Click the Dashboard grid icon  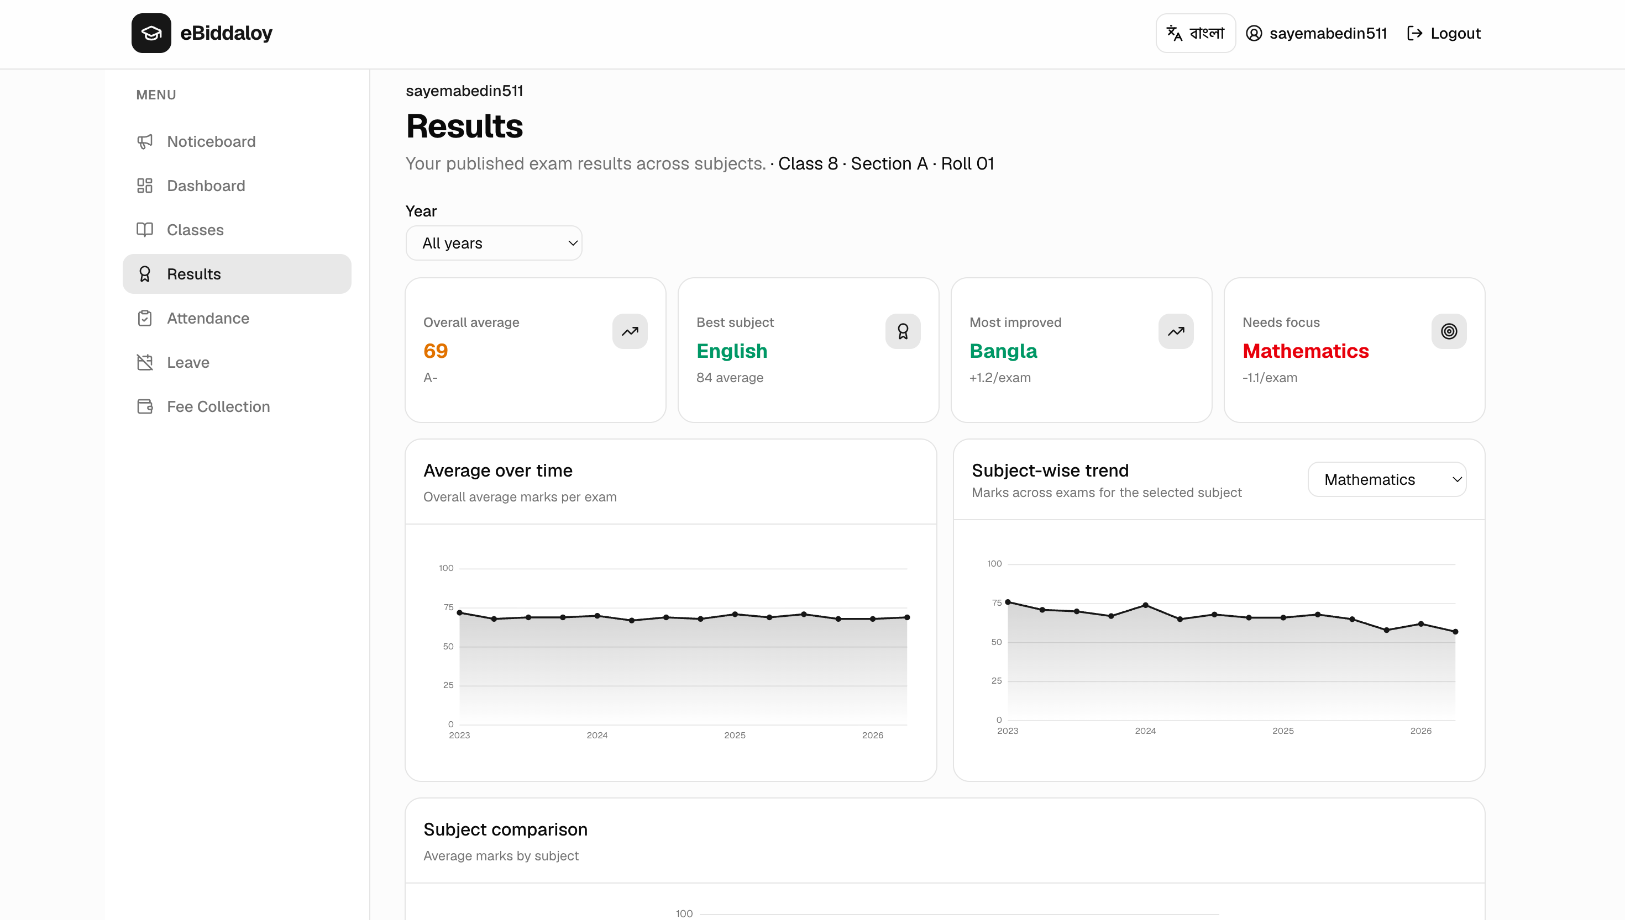pyautogui.click(x=145, y=186)
